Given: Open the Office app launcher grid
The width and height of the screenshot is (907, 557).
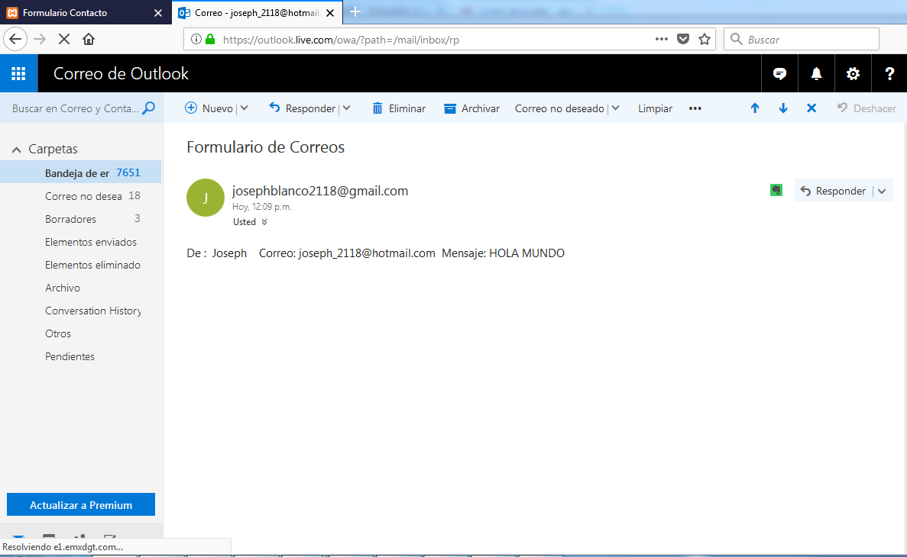Looking at the screenshot, I should [x=18, y=73].
